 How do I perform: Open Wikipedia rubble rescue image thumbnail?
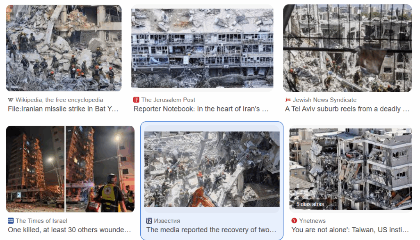click(64, 48)
